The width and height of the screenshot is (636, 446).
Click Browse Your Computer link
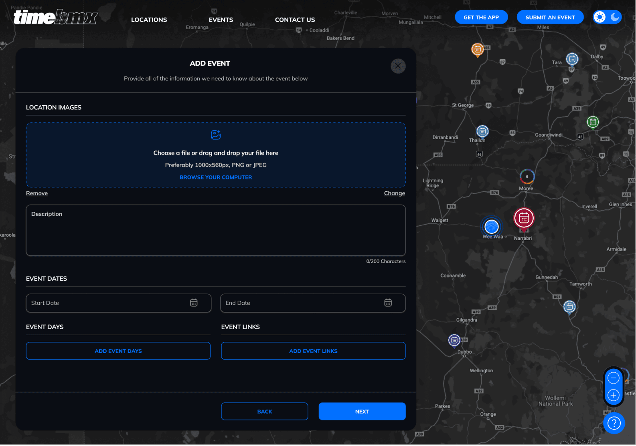coord(216,177)
